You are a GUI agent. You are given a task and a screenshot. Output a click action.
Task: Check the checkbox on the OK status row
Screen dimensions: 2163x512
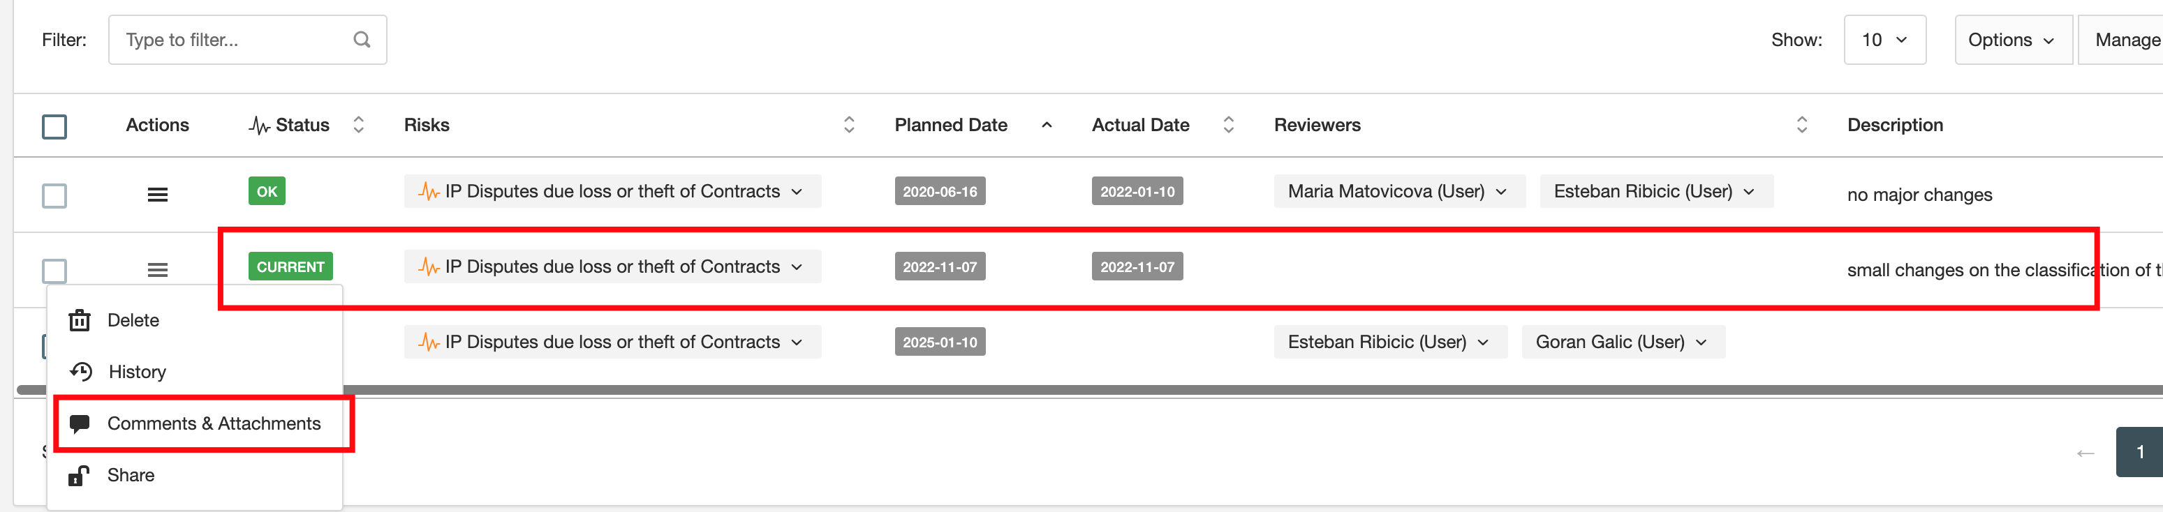click(54, 195)
